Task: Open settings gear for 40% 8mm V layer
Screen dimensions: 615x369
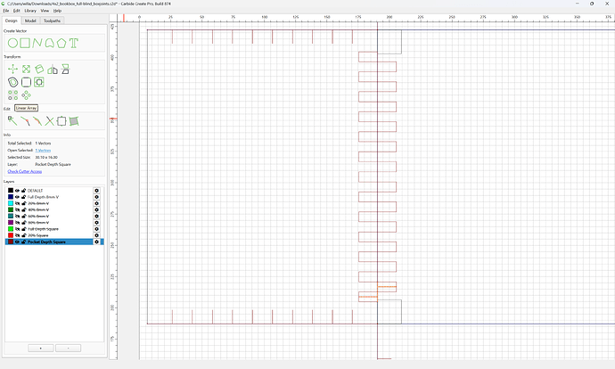Action: pyautogui.click(x=96, y=209)
